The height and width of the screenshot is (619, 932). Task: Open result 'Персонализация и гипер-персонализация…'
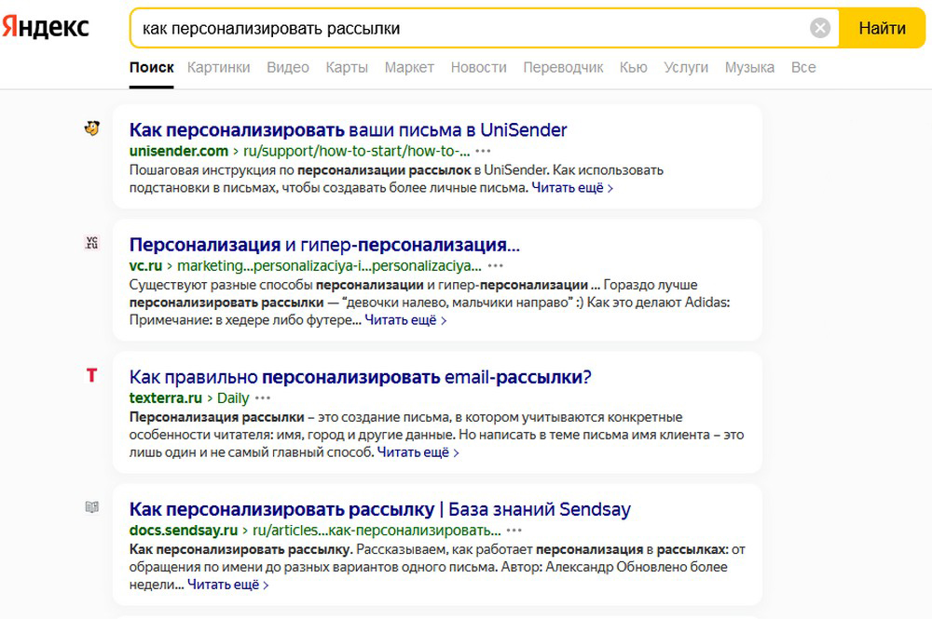324,245
